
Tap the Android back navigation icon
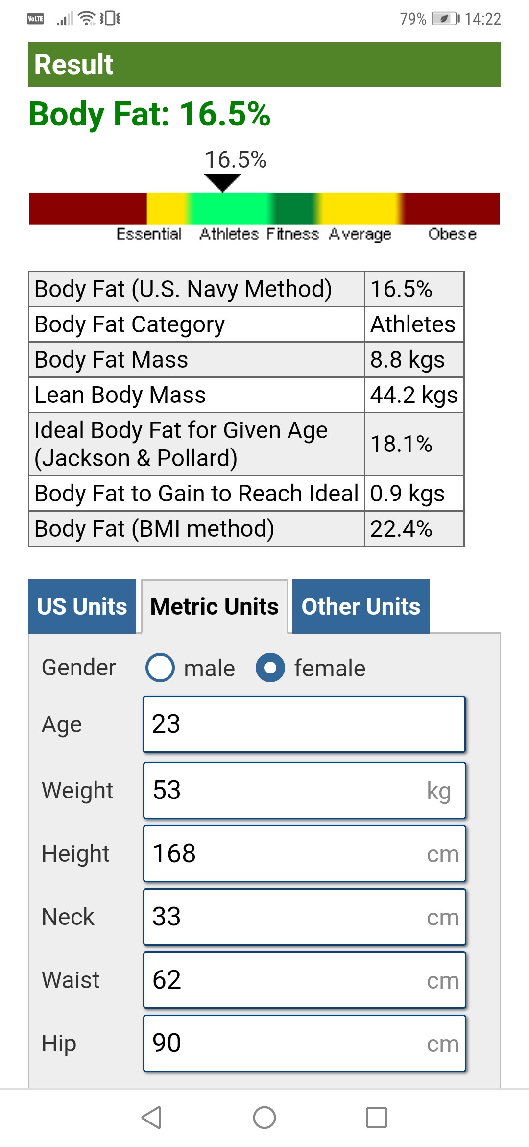(151, 1118)
